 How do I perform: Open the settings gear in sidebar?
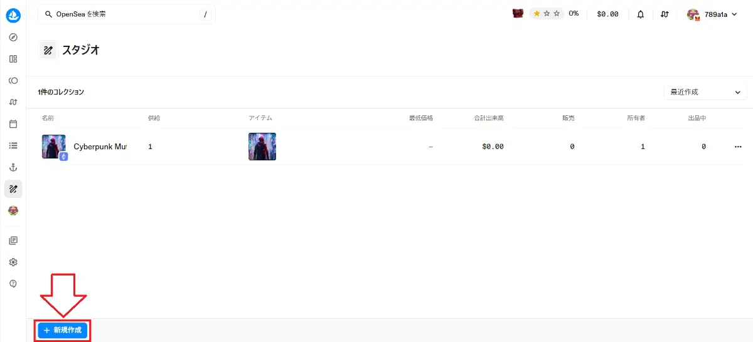point(13,262)
